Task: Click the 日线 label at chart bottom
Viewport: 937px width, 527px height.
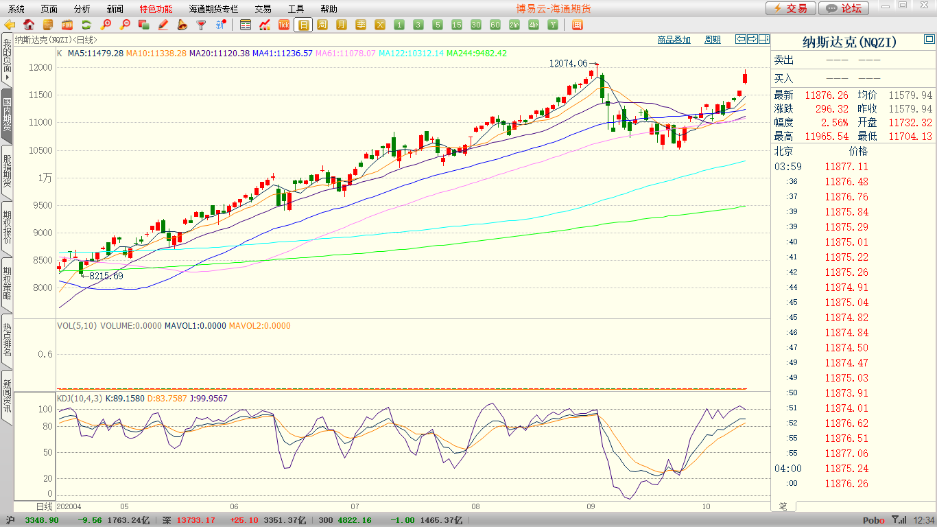Action: [44, 506]
